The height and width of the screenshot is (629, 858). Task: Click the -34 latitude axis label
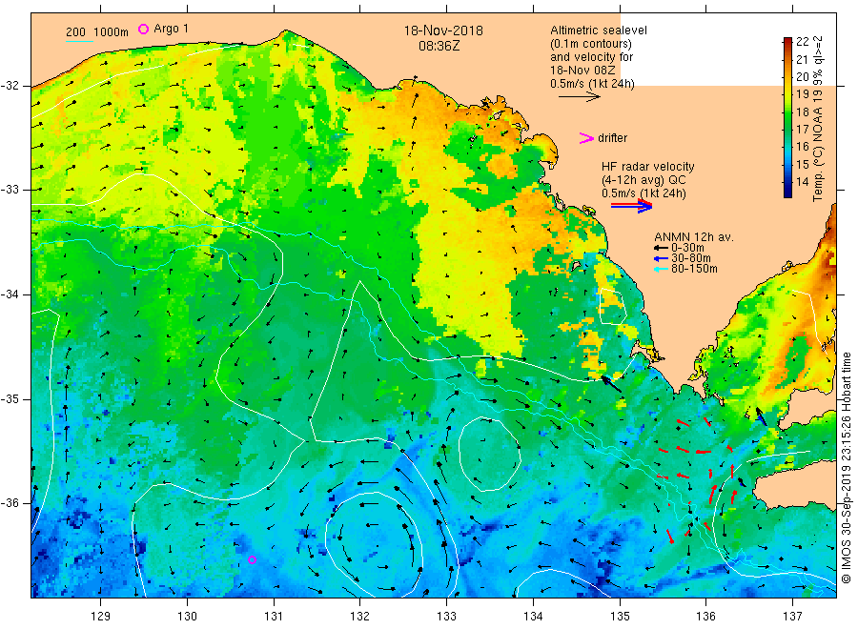pos(10,294)
